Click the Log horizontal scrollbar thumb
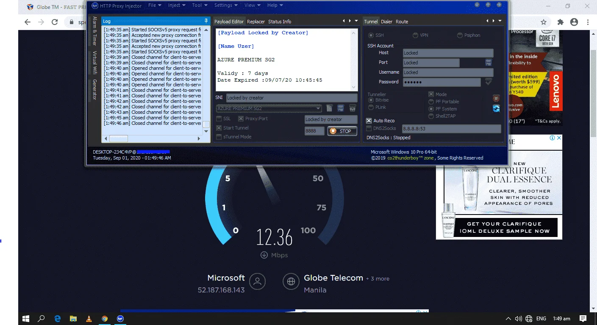 [x=119, y=139]
